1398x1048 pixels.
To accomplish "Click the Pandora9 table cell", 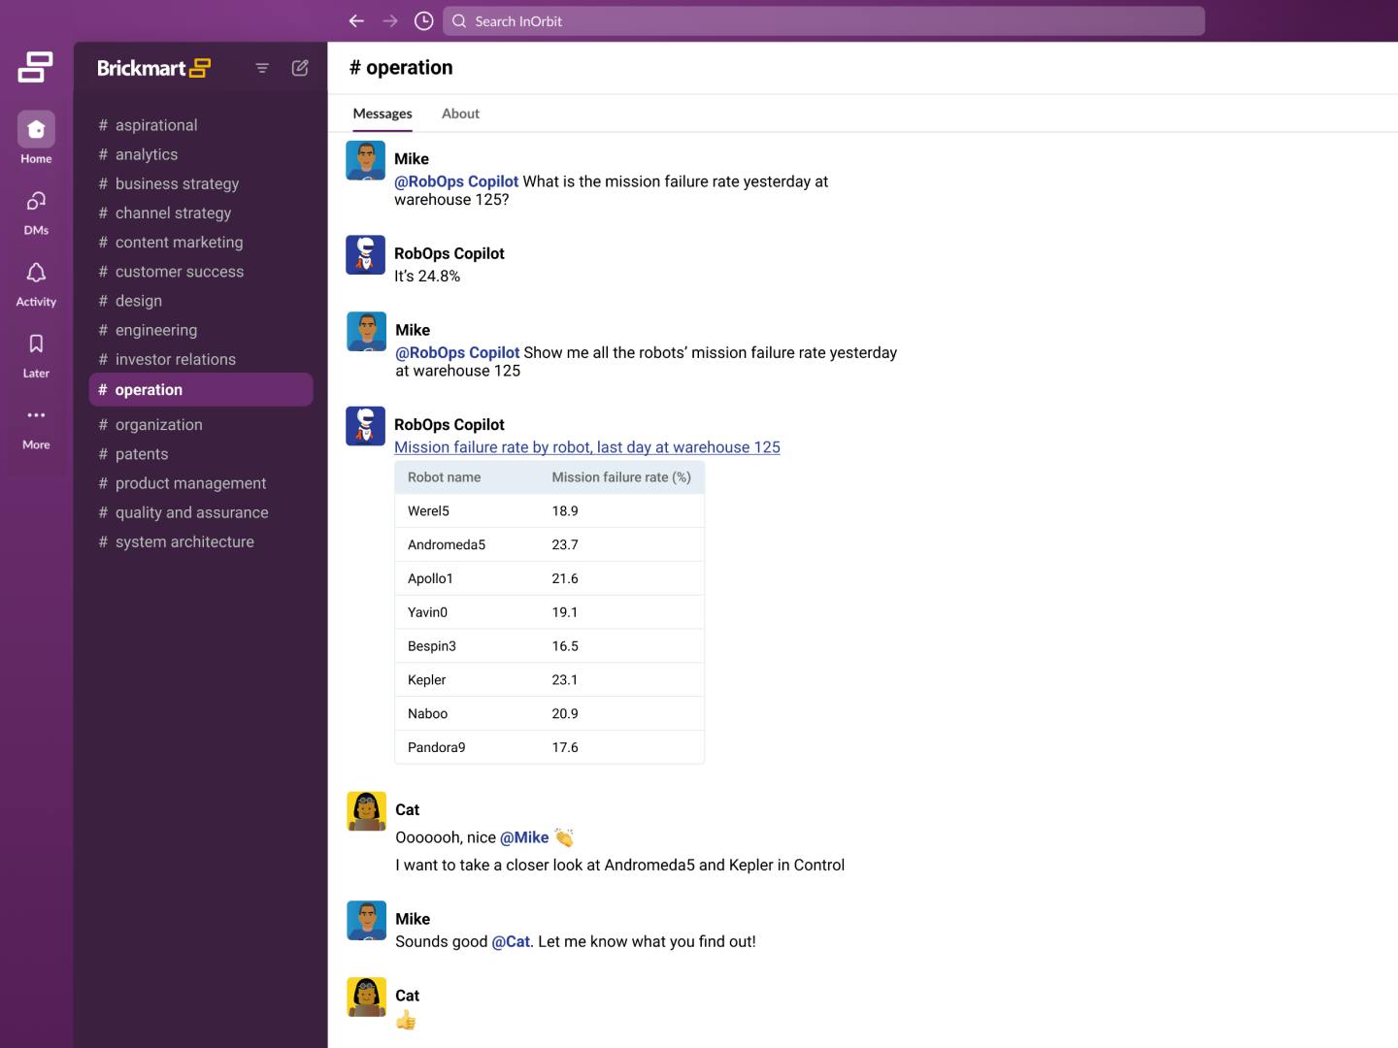I will (436, 747).
